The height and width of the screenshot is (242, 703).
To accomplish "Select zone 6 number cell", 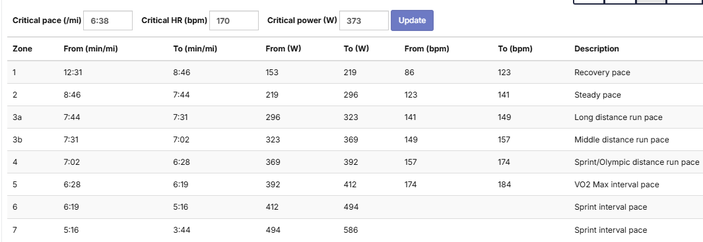I will click(15, 206).
